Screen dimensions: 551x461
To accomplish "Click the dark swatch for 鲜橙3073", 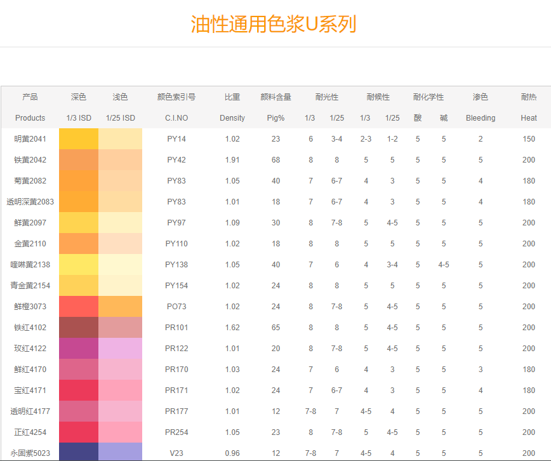I will pos(79,307).
